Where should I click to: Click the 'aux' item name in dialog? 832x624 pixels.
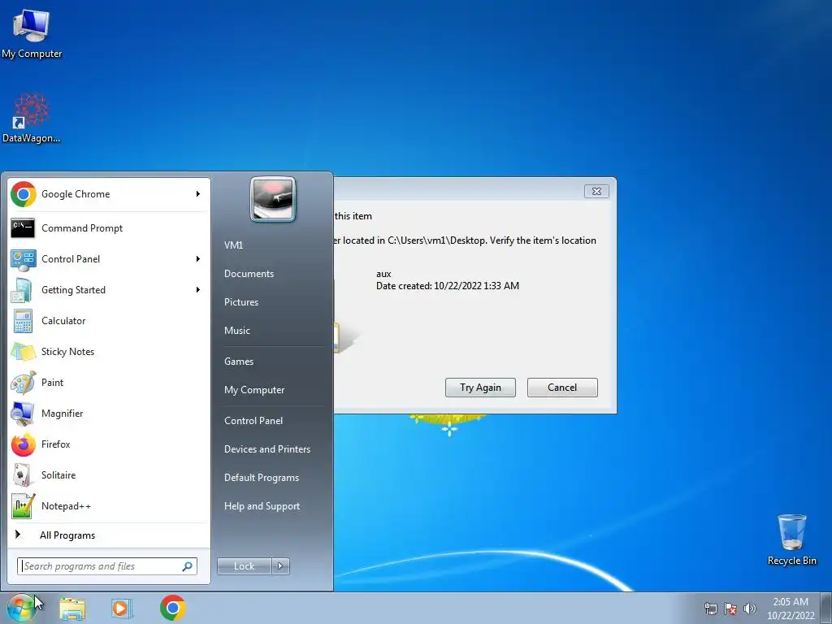383,275
